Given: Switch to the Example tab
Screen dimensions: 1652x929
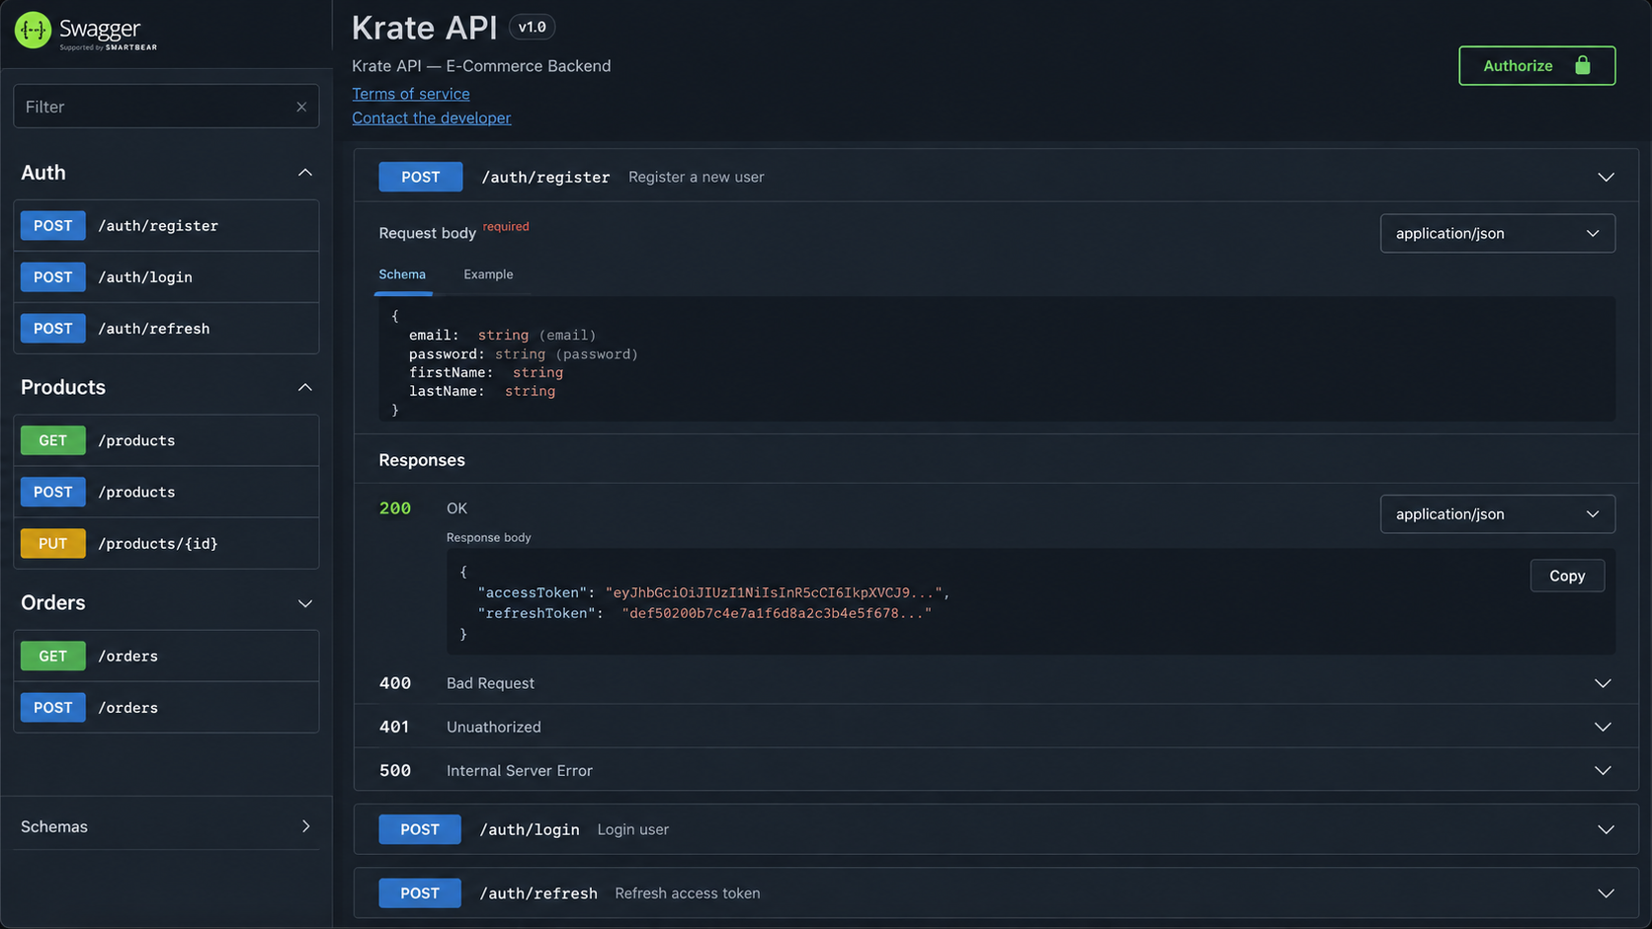Looking at the screenshot, I should pyautogui.click(x=488, y=274).
